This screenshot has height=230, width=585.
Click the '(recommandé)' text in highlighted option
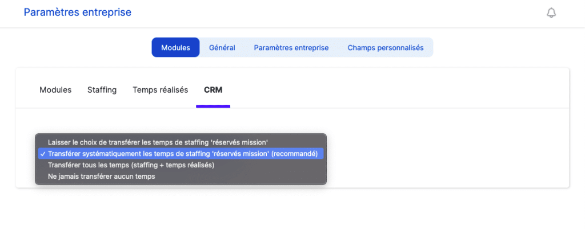295,154
